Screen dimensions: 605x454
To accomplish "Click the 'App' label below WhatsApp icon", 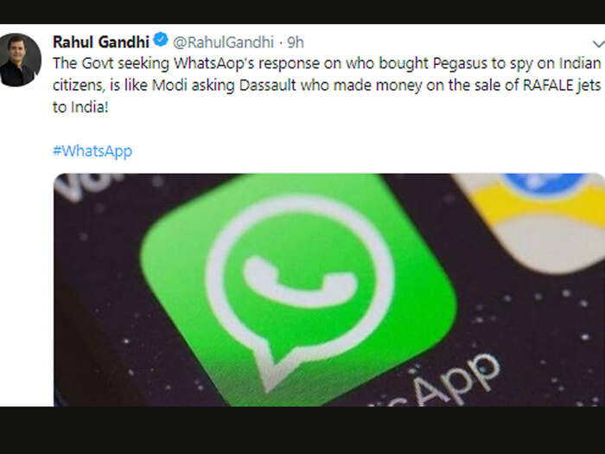I will (x=448, y=382).
